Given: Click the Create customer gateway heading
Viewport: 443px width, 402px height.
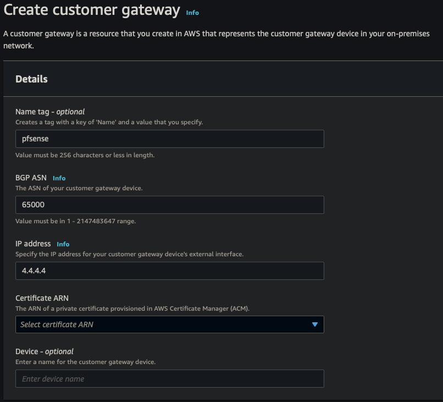Looking at the screenshot, I should point(88,10).
